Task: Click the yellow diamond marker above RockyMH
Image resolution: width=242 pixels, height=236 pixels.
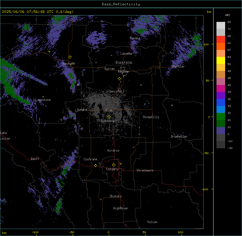Action: 70,57
